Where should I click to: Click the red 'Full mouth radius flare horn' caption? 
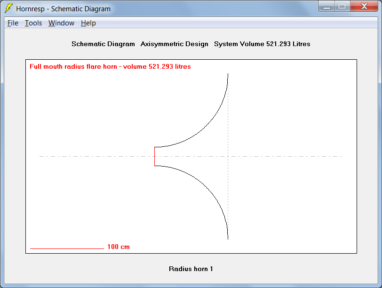click(x=110, y=66)
